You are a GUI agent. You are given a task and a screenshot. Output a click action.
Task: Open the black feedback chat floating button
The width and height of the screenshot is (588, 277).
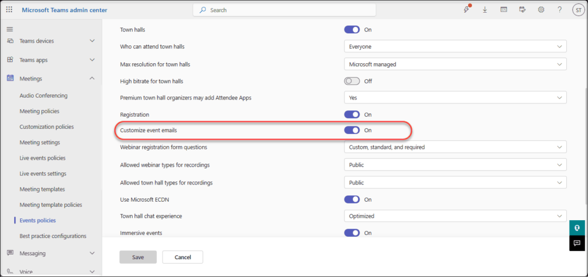[577, 243]
